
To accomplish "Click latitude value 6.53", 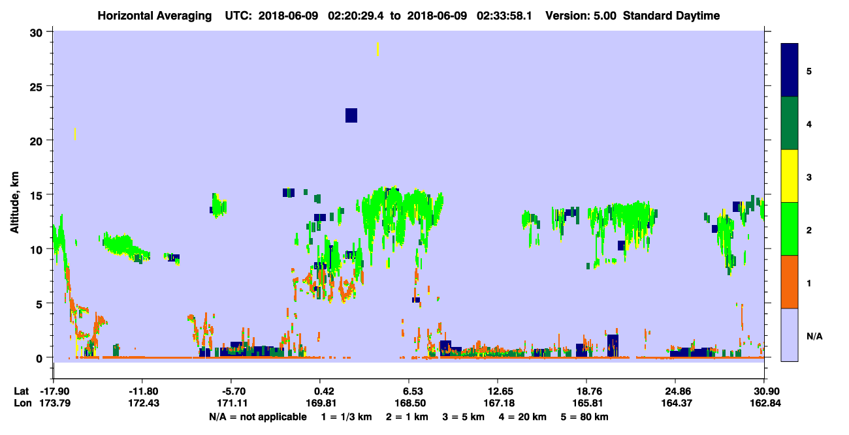I will [x=413, y=391].
